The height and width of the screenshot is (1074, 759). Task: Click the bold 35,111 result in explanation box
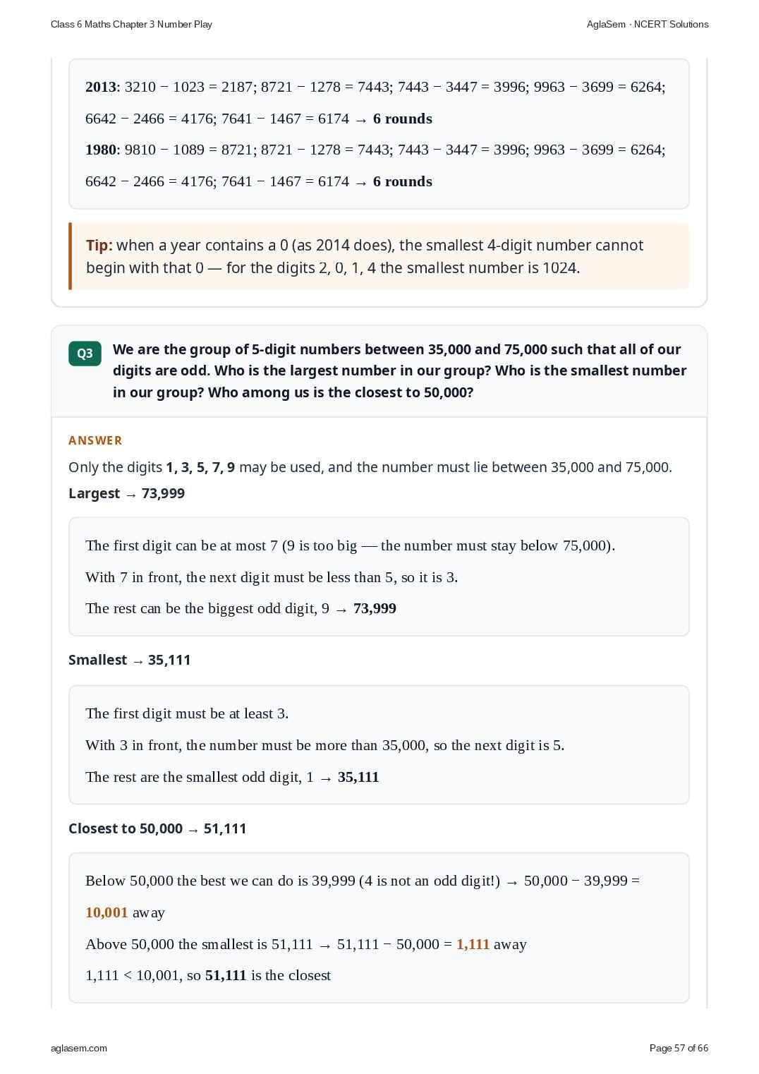358,777
